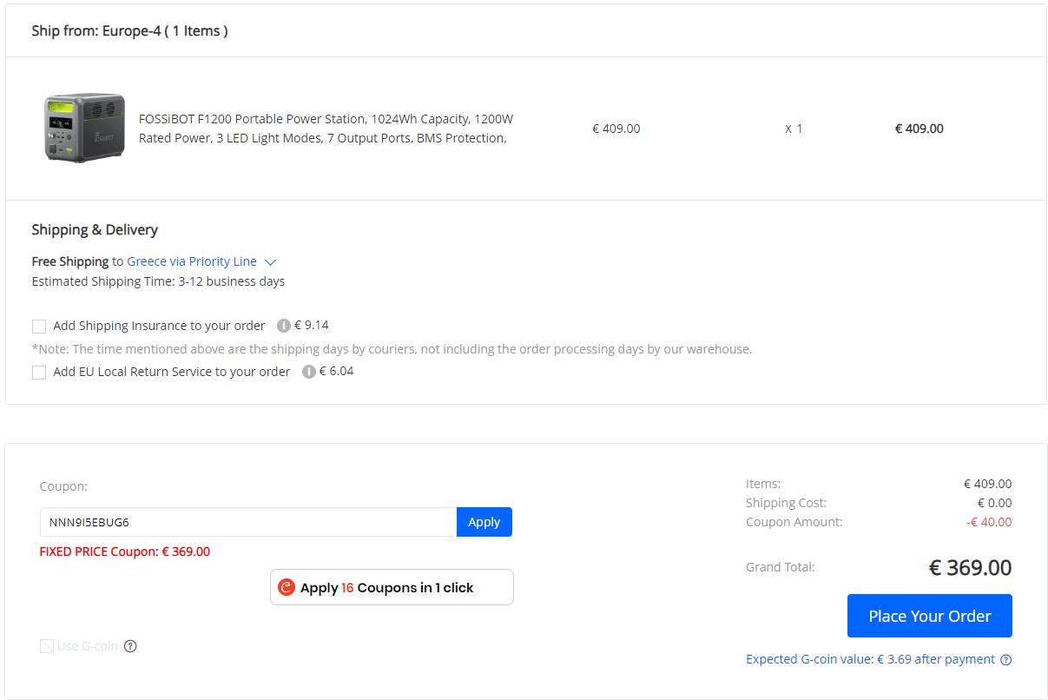The height and width of the screenshot is (700, 1048).
Task: Click Apply 16 Coupons in 1 click
Action: (x=392, y=587)
